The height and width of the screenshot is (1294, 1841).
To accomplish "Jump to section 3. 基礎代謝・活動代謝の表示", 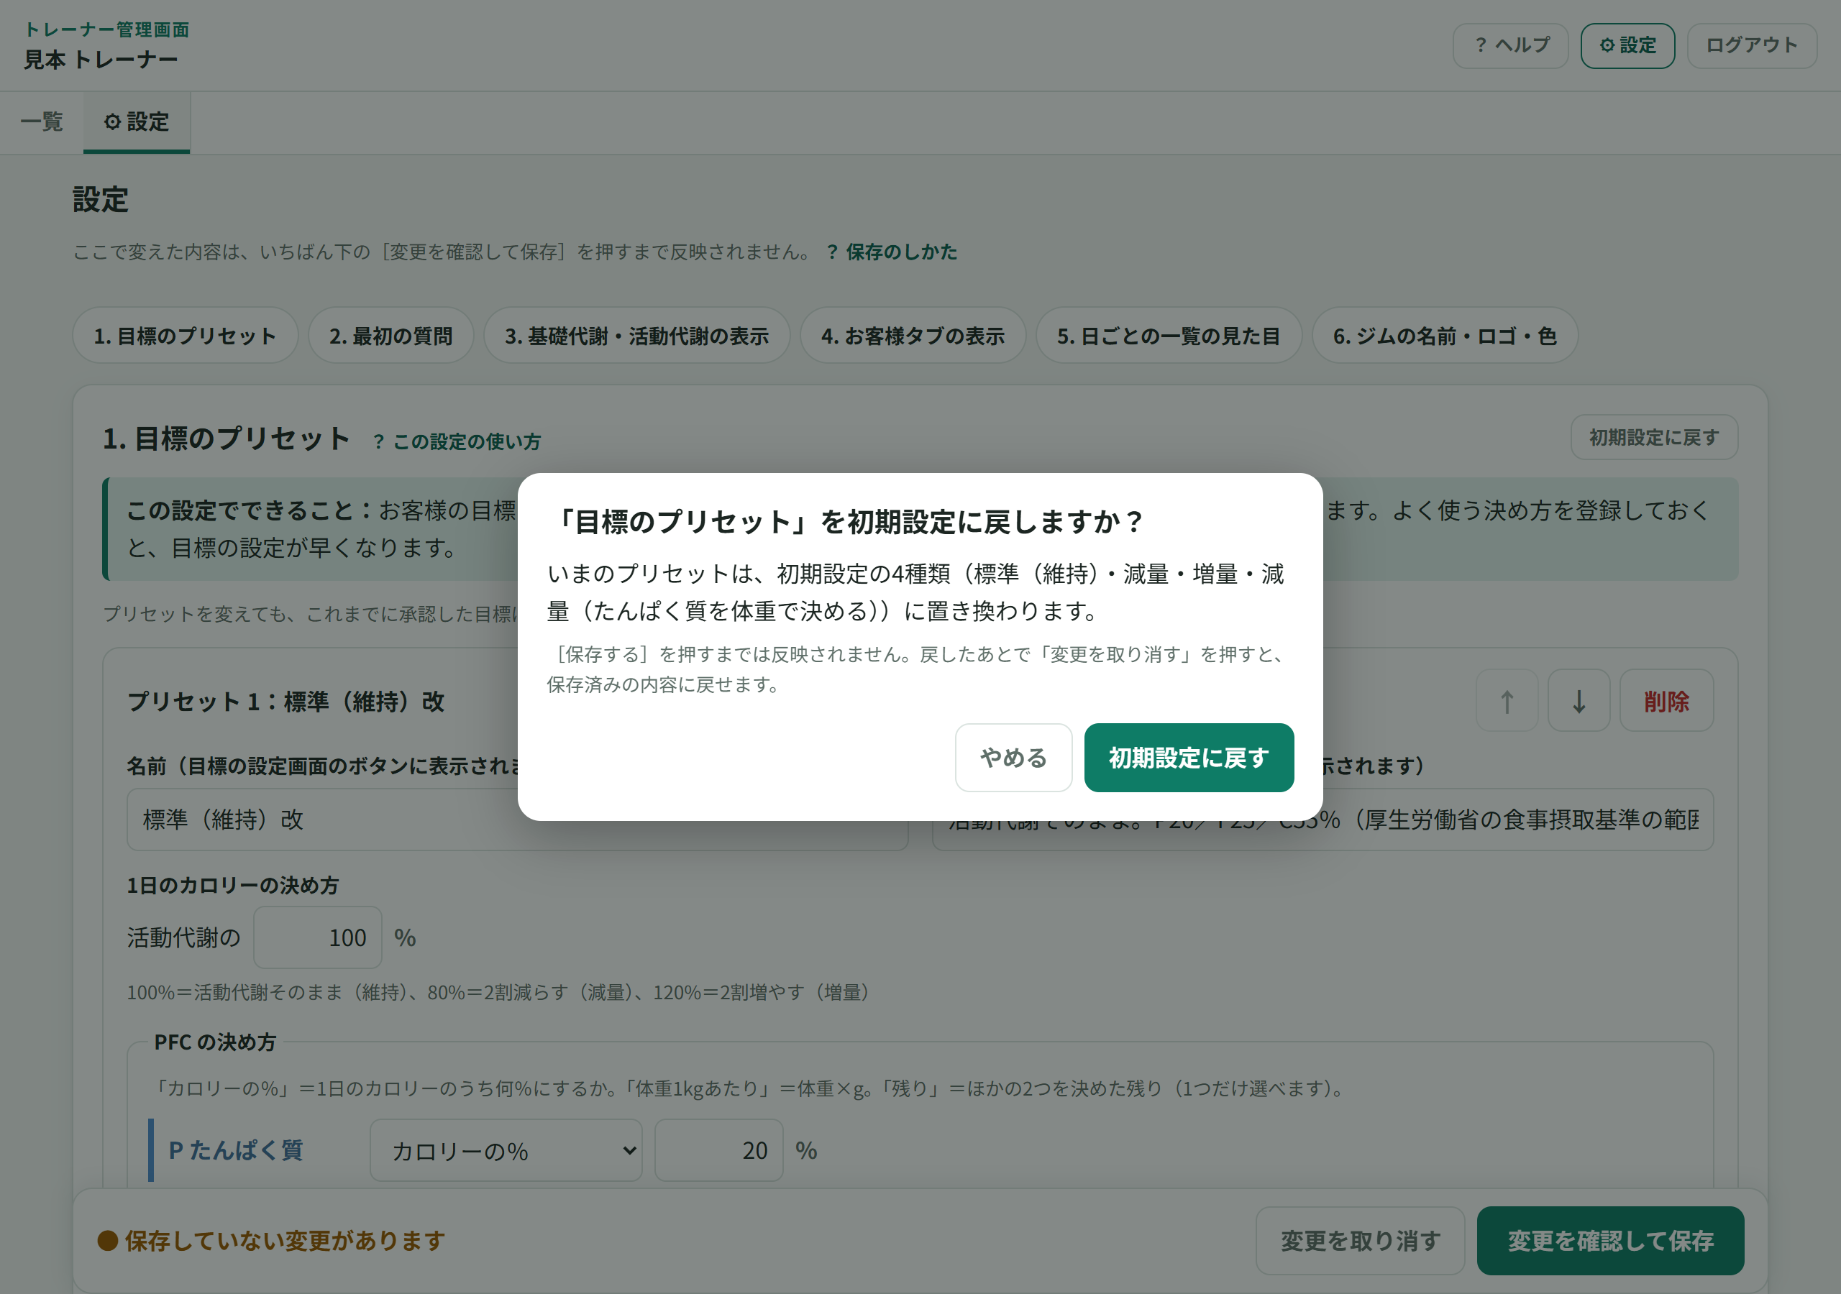I will click(x=636, y=336).
